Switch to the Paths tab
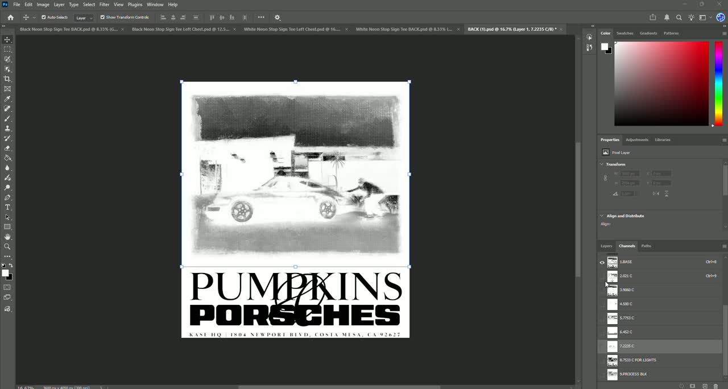Screen dimensions: 728x389 646,246
